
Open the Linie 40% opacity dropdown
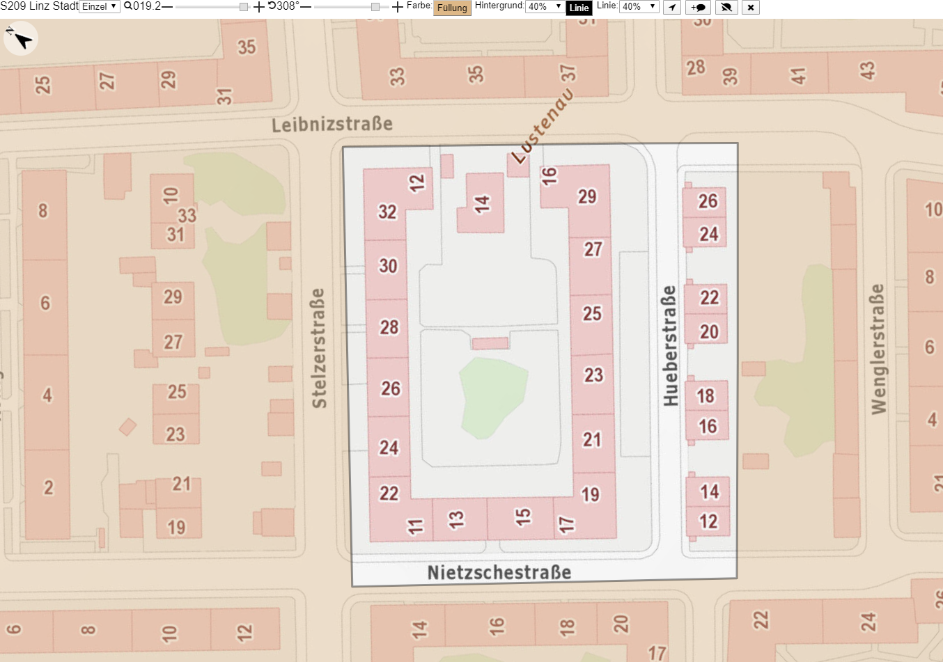coord(639,6)
